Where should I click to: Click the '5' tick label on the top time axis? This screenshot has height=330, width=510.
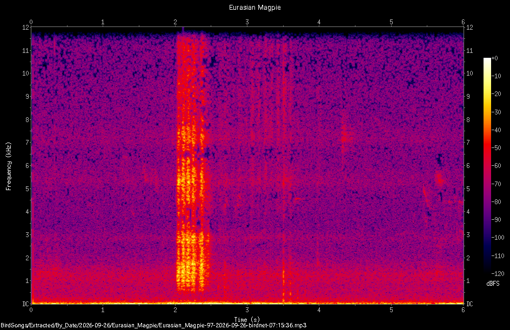[391, 22]
